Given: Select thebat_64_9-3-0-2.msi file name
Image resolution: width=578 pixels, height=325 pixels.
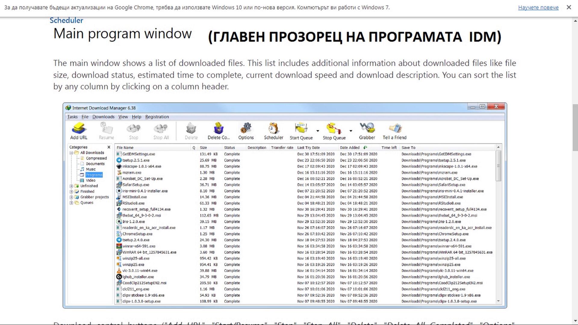Looking at the screenshot, I should pos(141,215).
